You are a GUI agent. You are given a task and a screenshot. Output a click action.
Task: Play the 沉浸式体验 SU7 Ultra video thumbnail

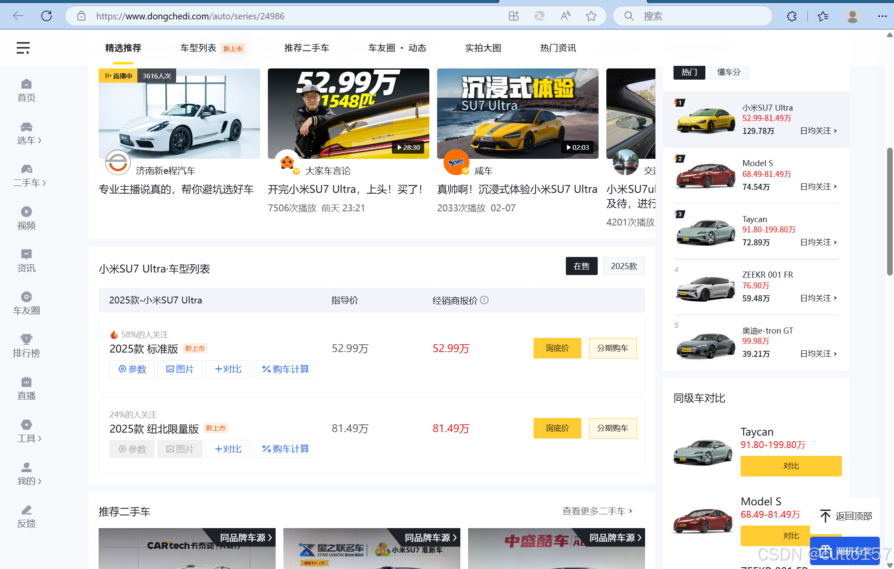pos(517,114)
